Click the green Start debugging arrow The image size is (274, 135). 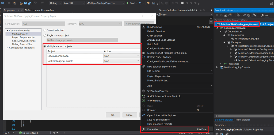128,3
